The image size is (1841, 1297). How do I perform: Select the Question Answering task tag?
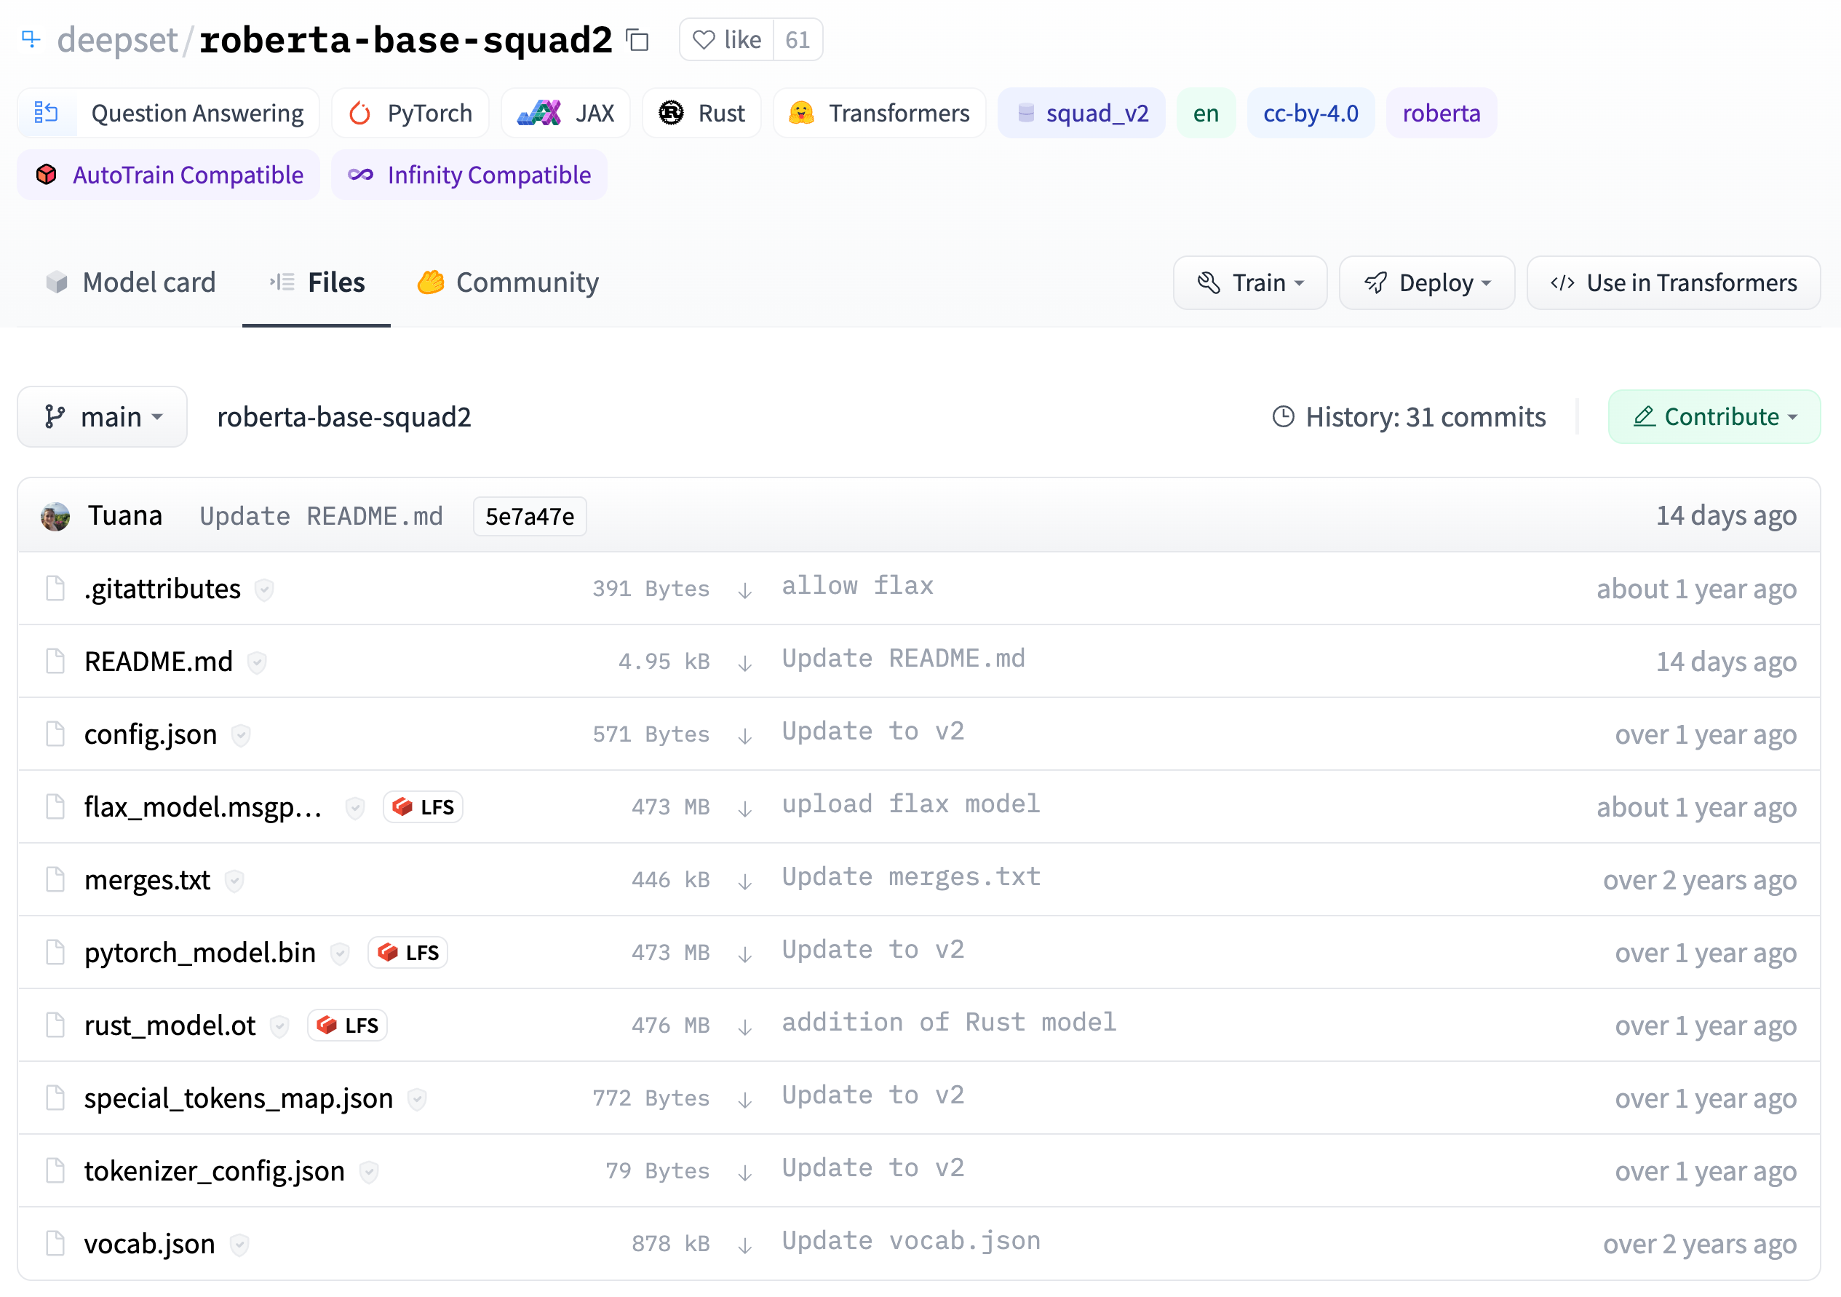pos(168,113)
